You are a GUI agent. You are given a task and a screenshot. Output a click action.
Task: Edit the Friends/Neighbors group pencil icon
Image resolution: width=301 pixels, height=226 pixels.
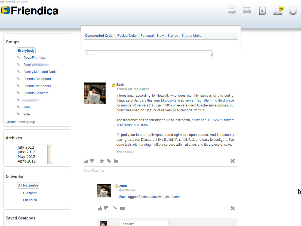[18, 86]
